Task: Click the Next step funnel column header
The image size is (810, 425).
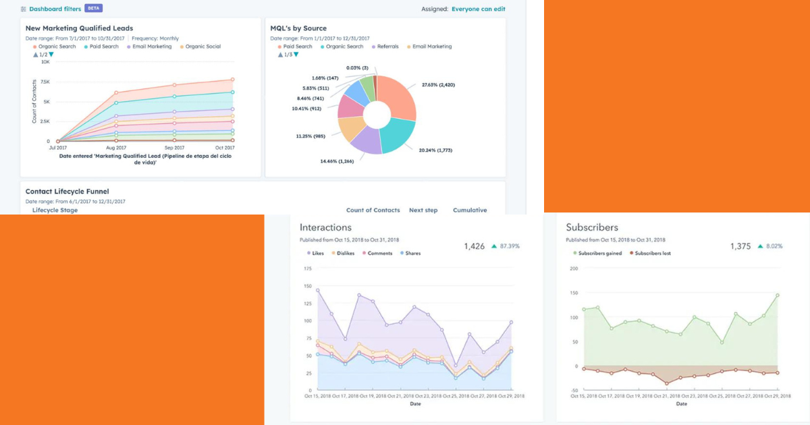Action: [423, 210]
